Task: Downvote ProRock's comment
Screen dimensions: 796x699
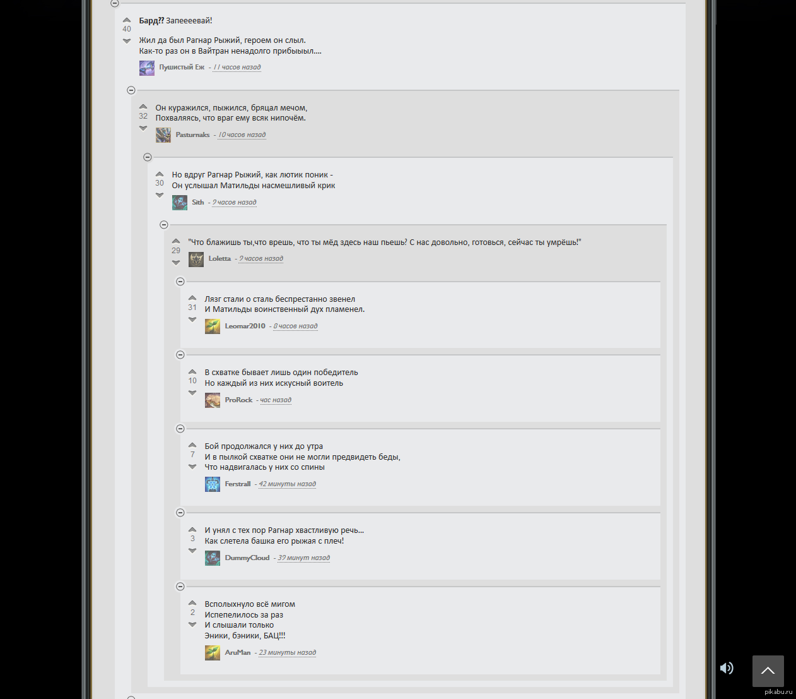Action: [192, 393]
